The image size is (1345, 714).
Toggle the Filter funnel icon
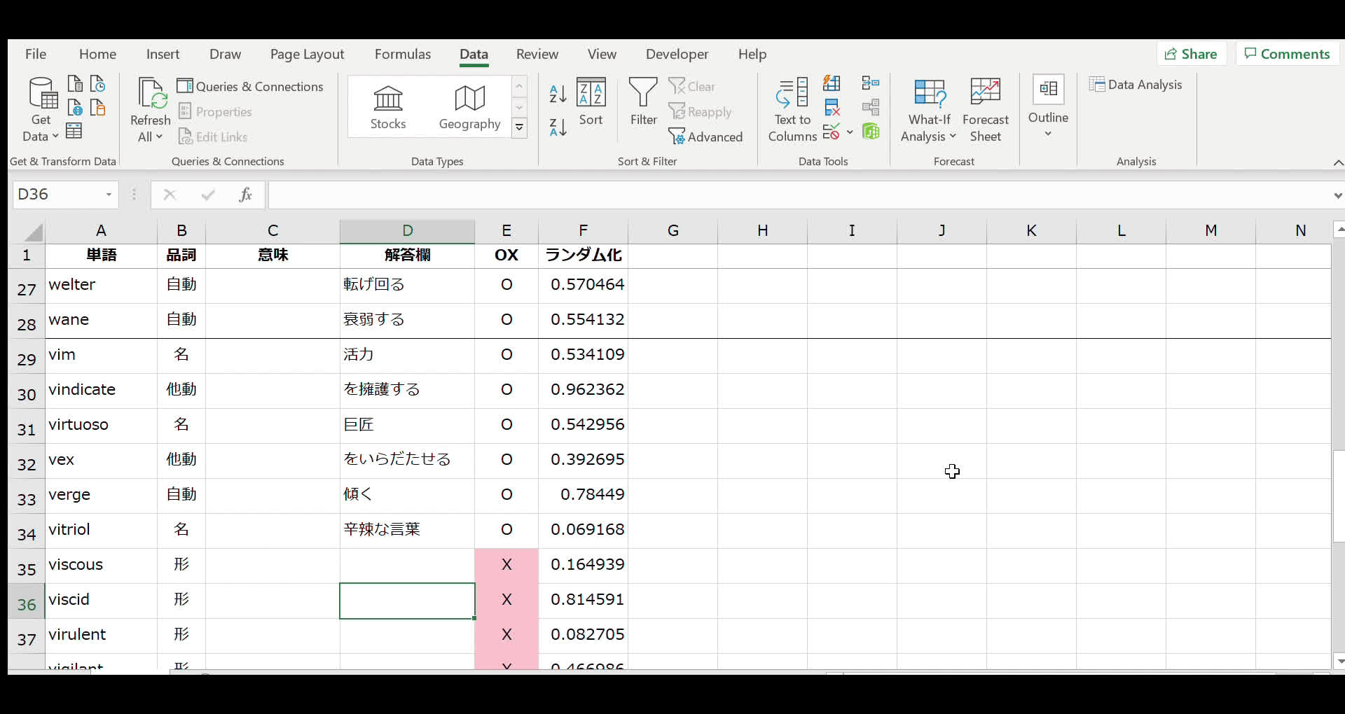pyautogui.click(x=643, y=101)
